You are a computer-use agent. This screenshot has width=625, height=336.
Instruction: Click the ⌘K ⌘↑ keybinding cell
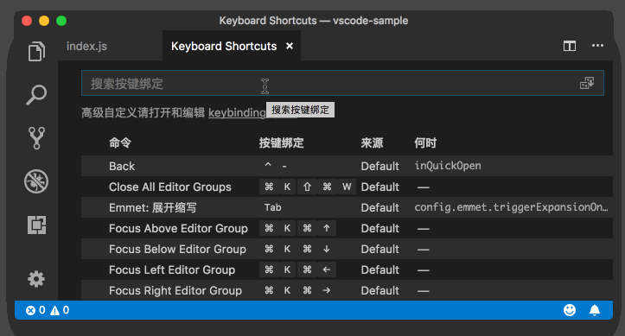tap(297, 228)
